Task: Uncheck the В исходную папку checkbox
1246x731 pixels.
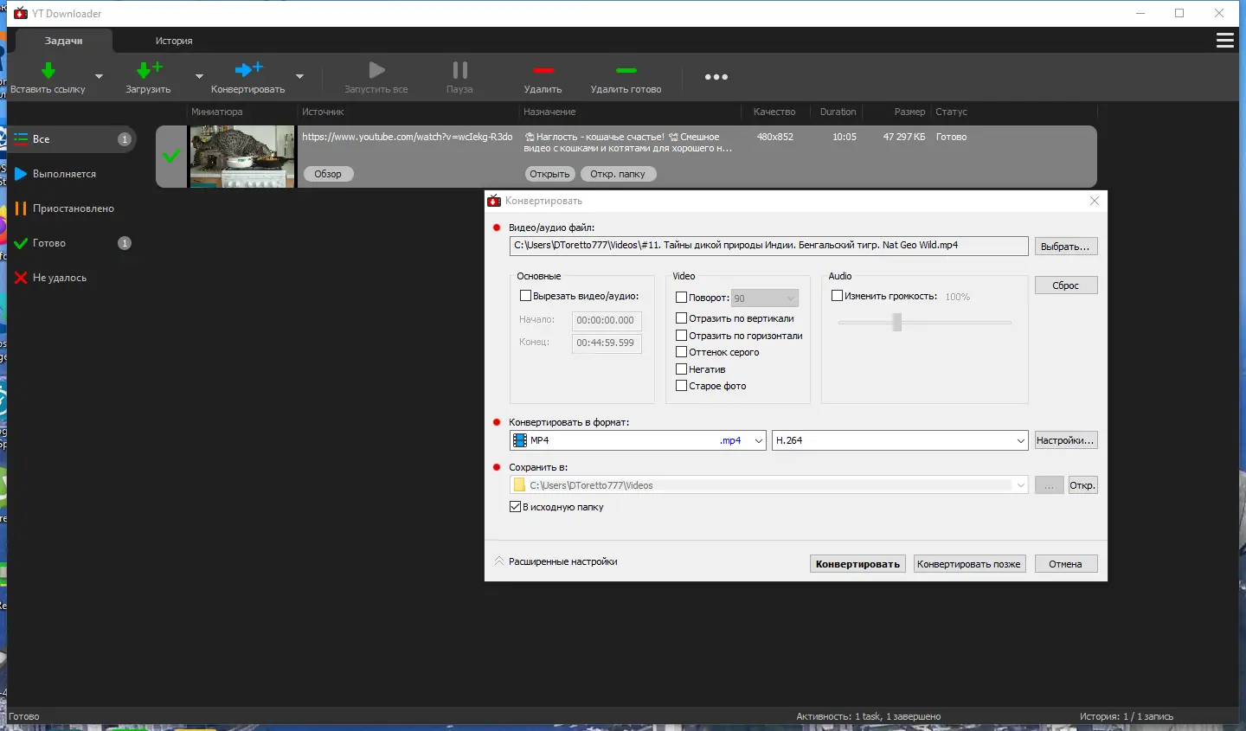Action: [x=515, y=507]
